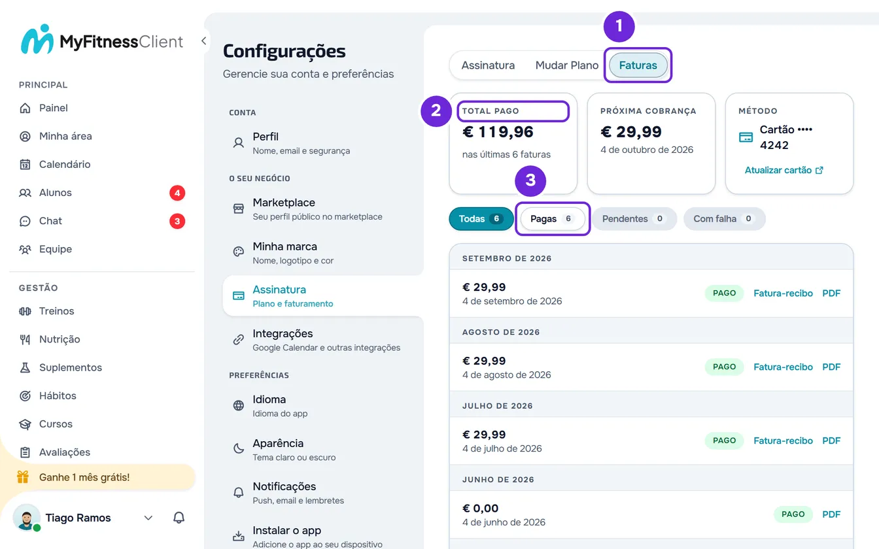Click the gift icon for free month
Image resolution: width=879 pixels, height=549 pixels.
pos(23,477)
